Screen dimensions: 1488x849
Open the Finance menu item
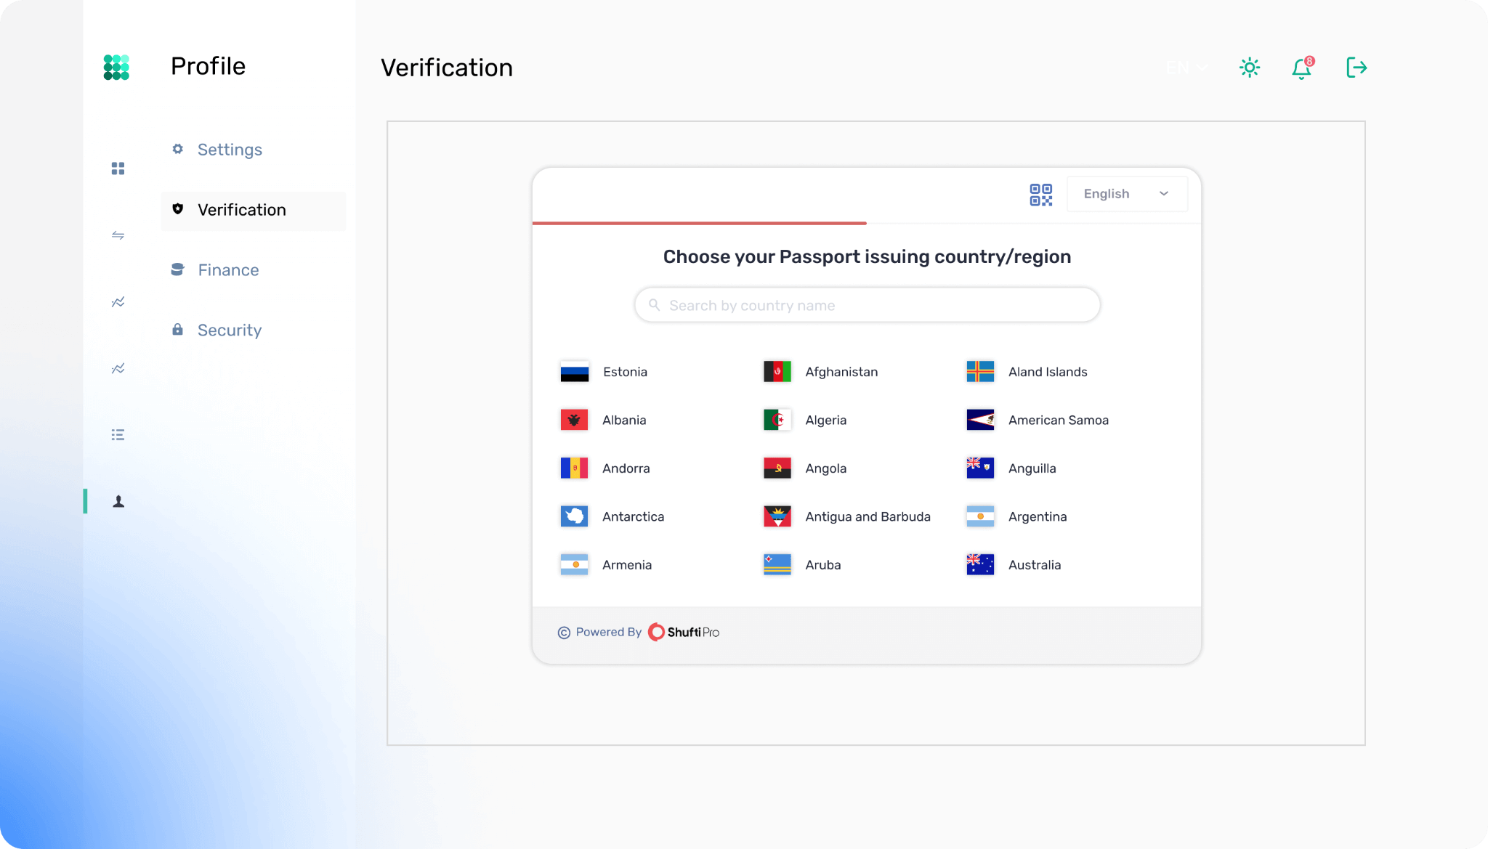228,270
